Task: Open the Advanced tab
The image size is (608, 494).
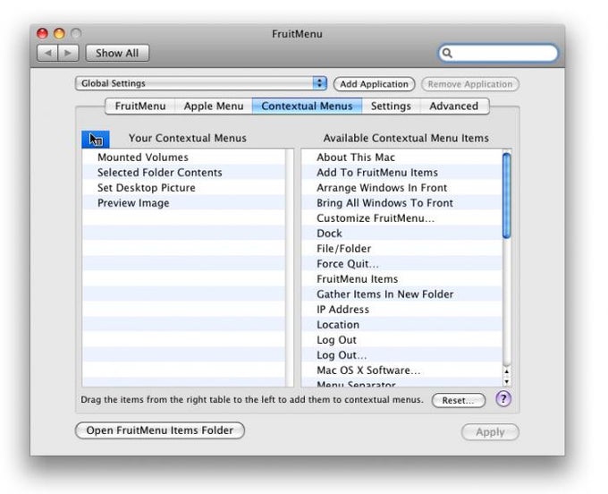Action: coord(453,106)
